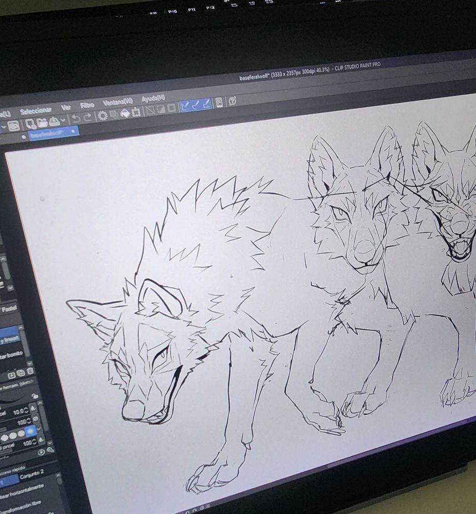Open the Filtro menu

pos(87,105)
